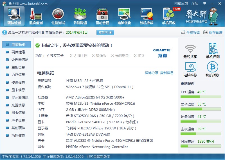Switch to 显卡信息 sidebar item
This screenshot has width=225, height=160.
click(x=18, y=90)
